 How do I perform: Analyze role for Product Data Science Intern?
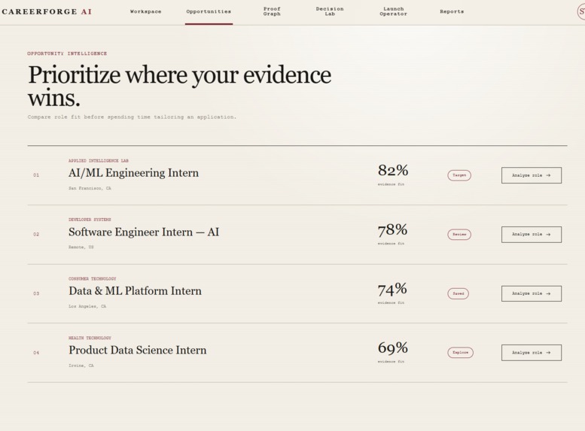tap(532, 353)
